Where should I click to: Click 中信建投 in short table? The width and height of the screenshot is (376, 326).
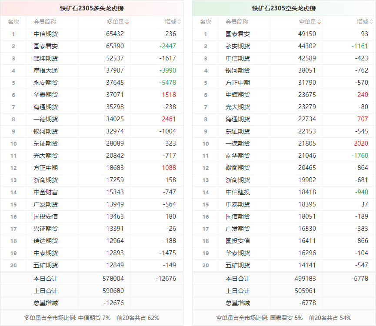[237, 192]
